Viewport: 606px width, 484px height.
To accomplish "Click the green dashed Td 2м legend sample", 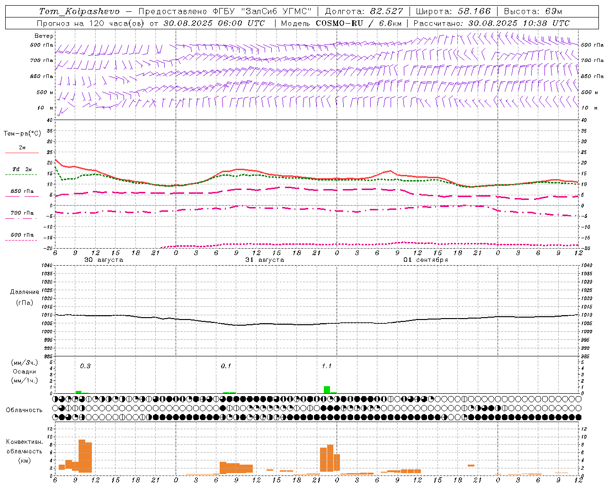I will pyautogui.click(x=21, y=174).
